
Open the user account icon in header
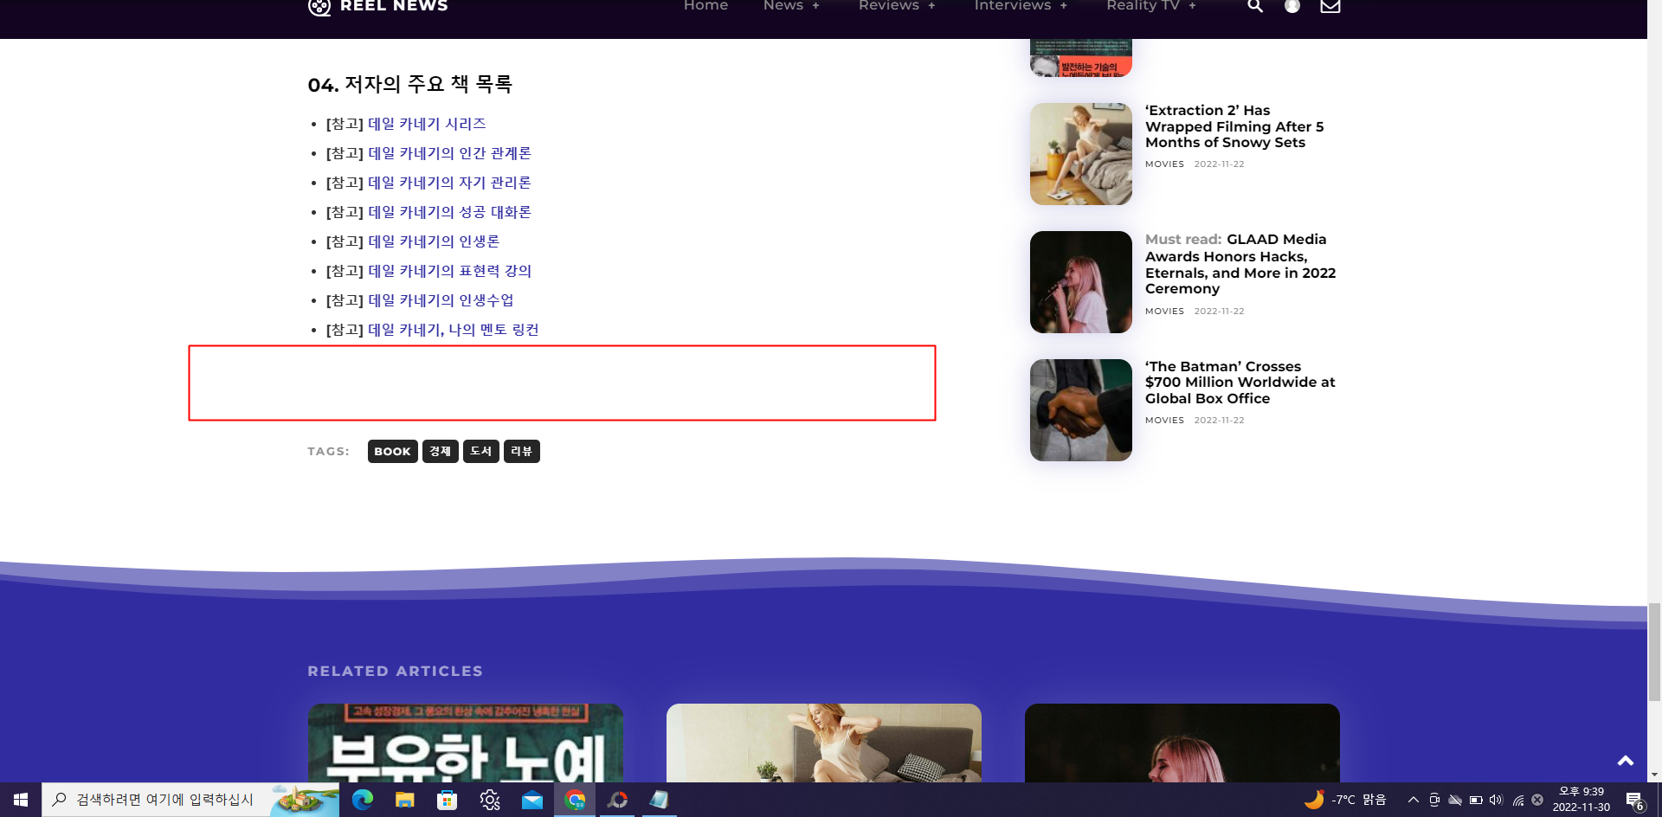(x=1292, y=6)
